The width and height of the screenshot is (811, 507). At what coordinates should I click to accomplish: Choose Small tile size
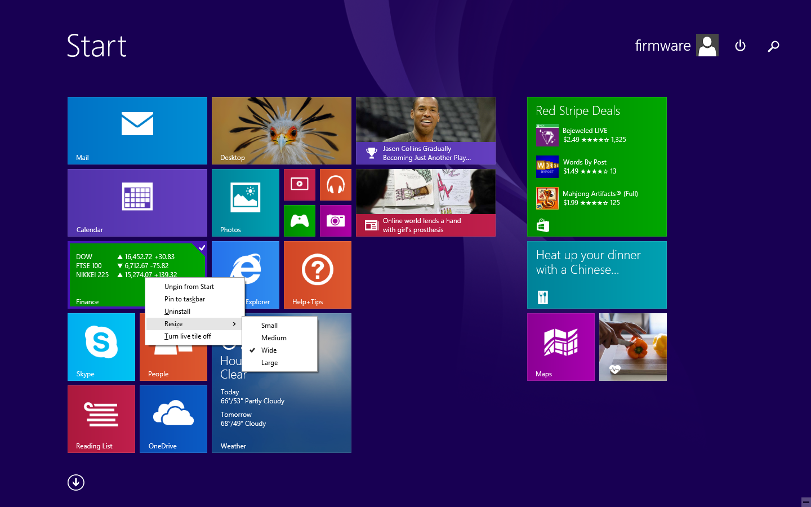click(280, 326)
